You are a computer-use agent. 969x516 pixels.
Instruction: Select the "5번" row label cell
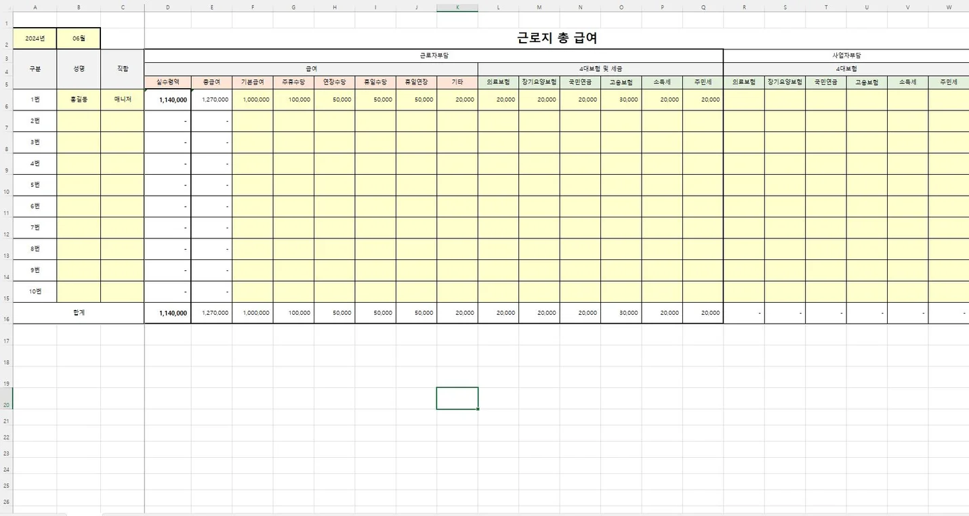click(35, 185)
